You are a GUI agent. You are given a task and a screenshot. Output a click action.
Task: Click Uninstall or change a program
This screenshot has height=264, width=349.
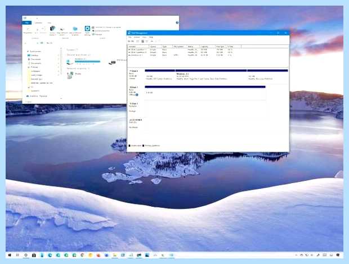106,28
